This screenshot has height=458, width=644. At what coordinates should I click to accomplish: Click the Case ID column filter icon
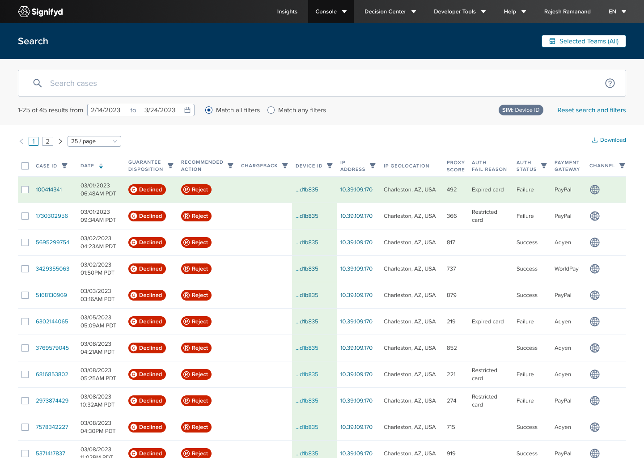[x=64, y=166]
